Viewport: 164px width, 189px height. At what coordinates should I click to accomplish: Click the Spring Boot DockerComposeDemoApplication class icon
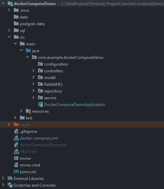[x=40, y=104]
